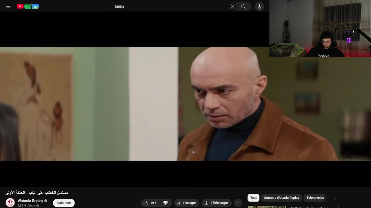Select Source : Watania Replay chip

(281, 198)
